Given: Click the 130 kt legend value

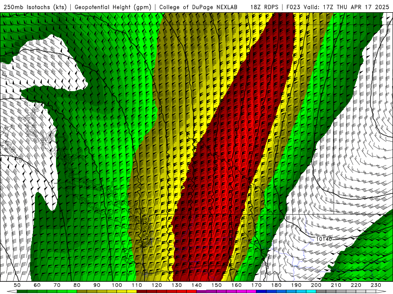Looking at the screenshot, I should [x=177, y=285].
